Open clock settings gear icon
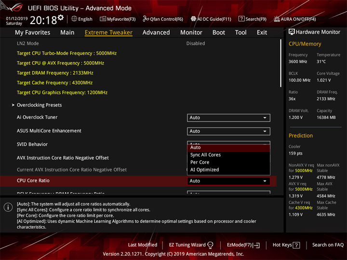 tap(61, 17)
